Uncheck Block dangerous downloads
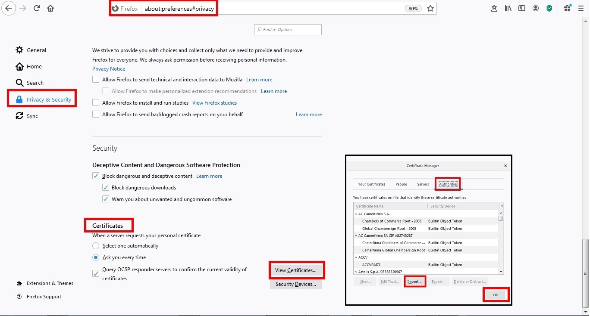Image resolution: width=590 pixels, height=316 pixels. (106, 188)
